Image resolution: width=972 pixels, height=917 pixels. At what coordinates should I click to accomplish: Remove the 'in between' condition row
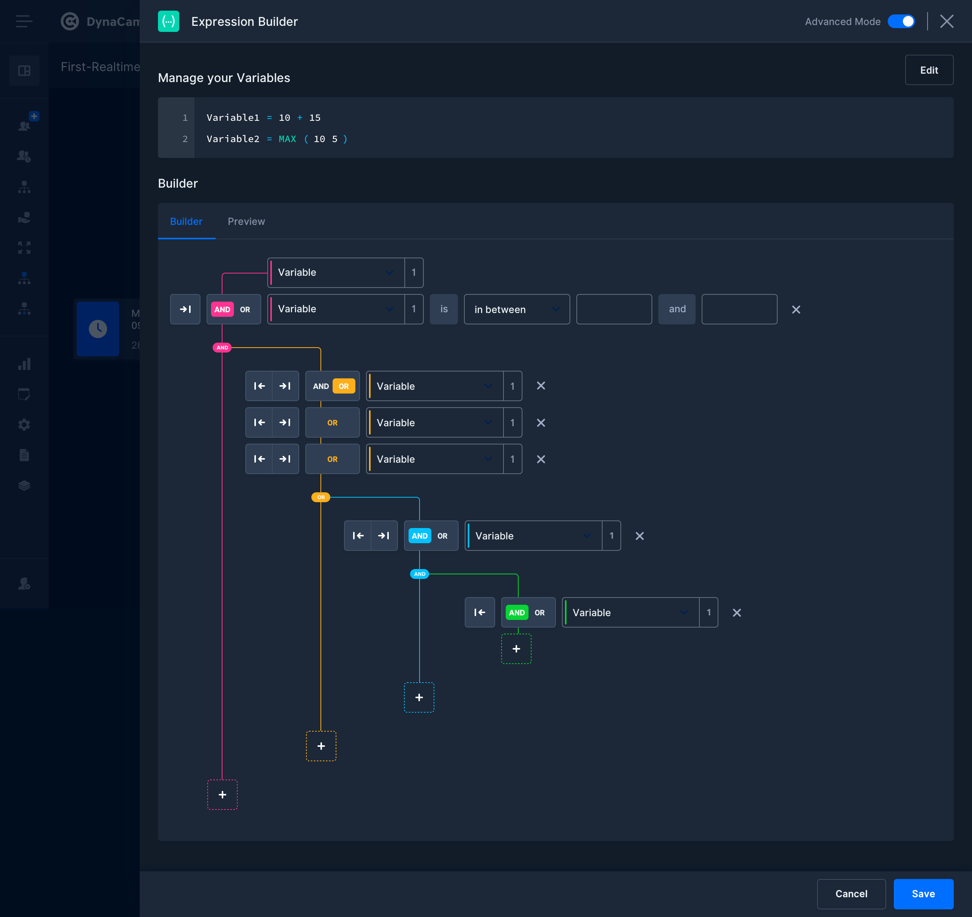[x=795, y=310]
